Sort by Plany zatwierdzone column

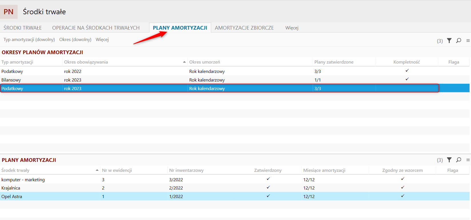tap(334, 62)
